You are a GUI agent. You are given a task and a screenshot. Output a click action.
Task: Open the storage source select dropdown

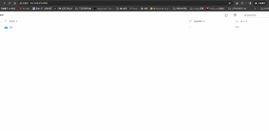pos(256,15)
